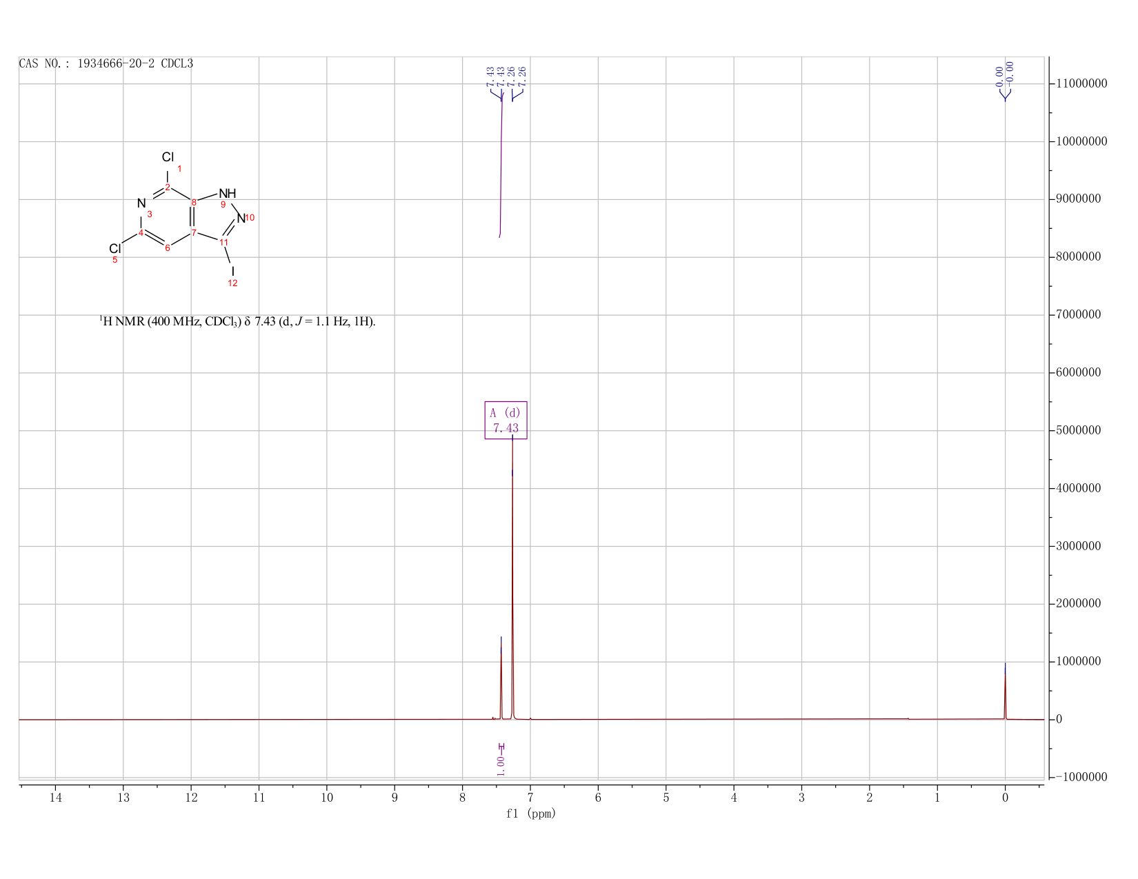
Task: Click x-axis tick label '10'
Action: [327, 798]
